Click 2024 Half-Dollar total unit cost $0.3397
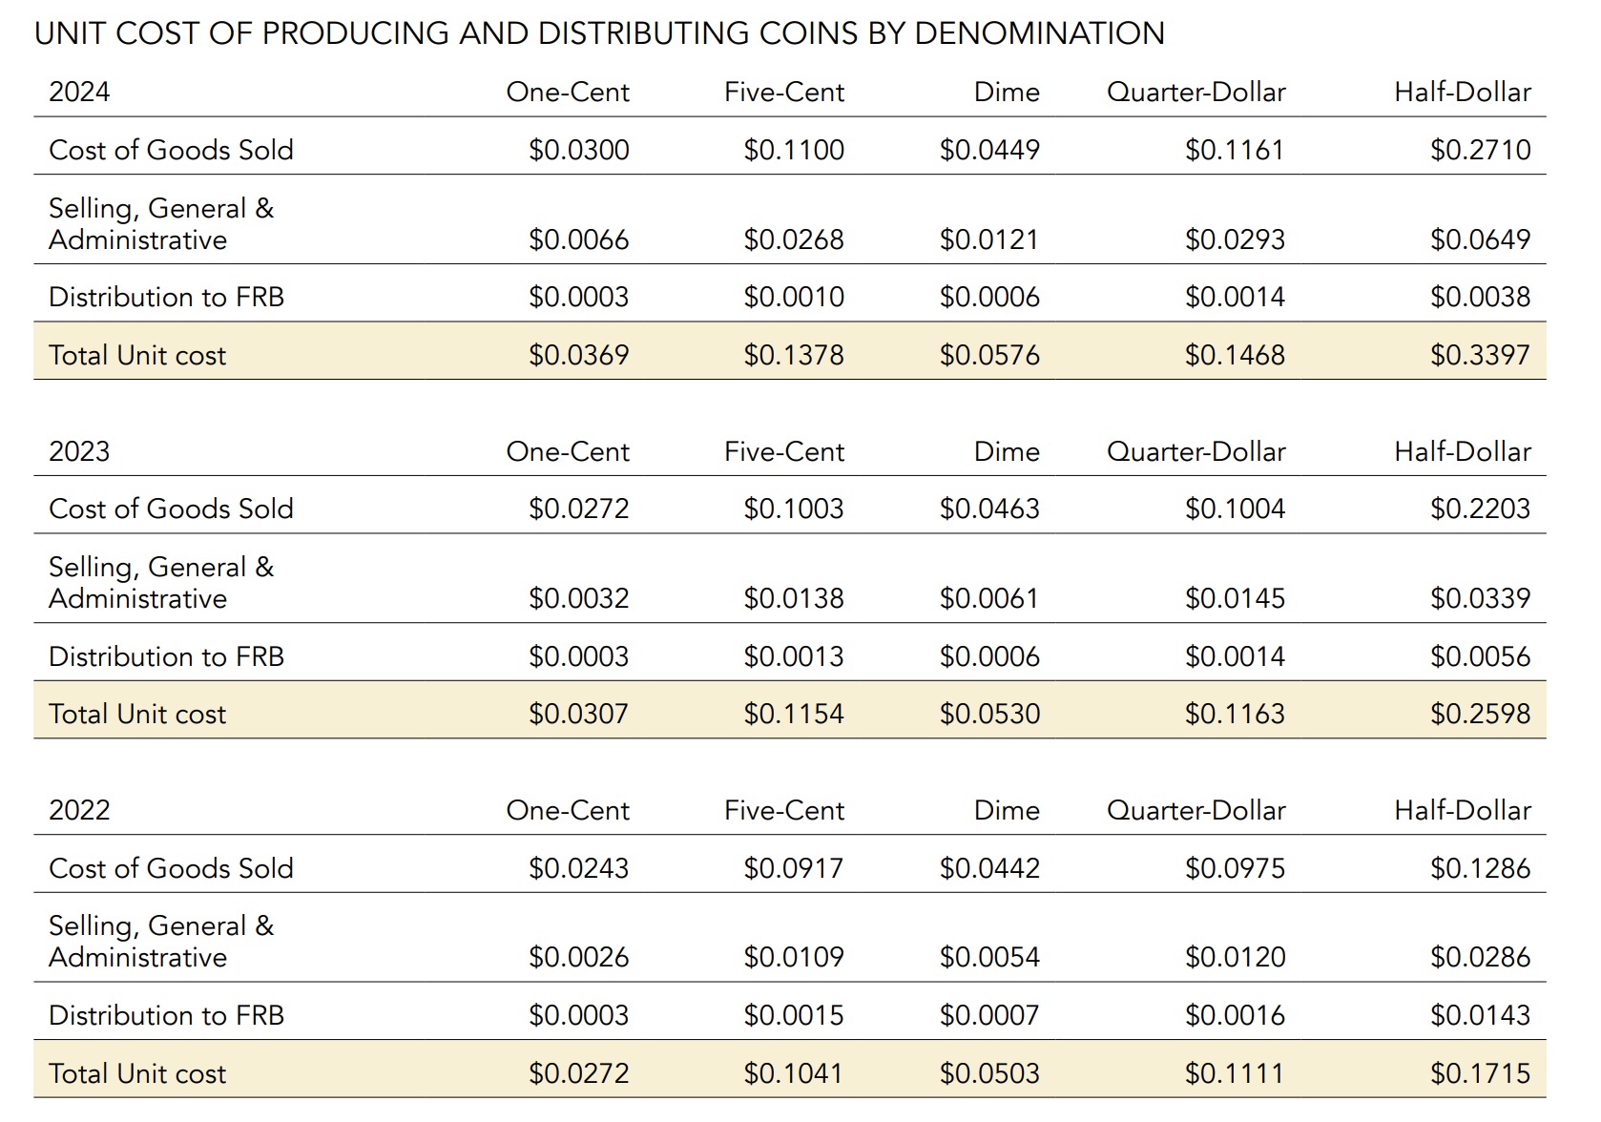This screenshot has width=1601, height=1122. pyautogui.click(x=1479, y=355)
